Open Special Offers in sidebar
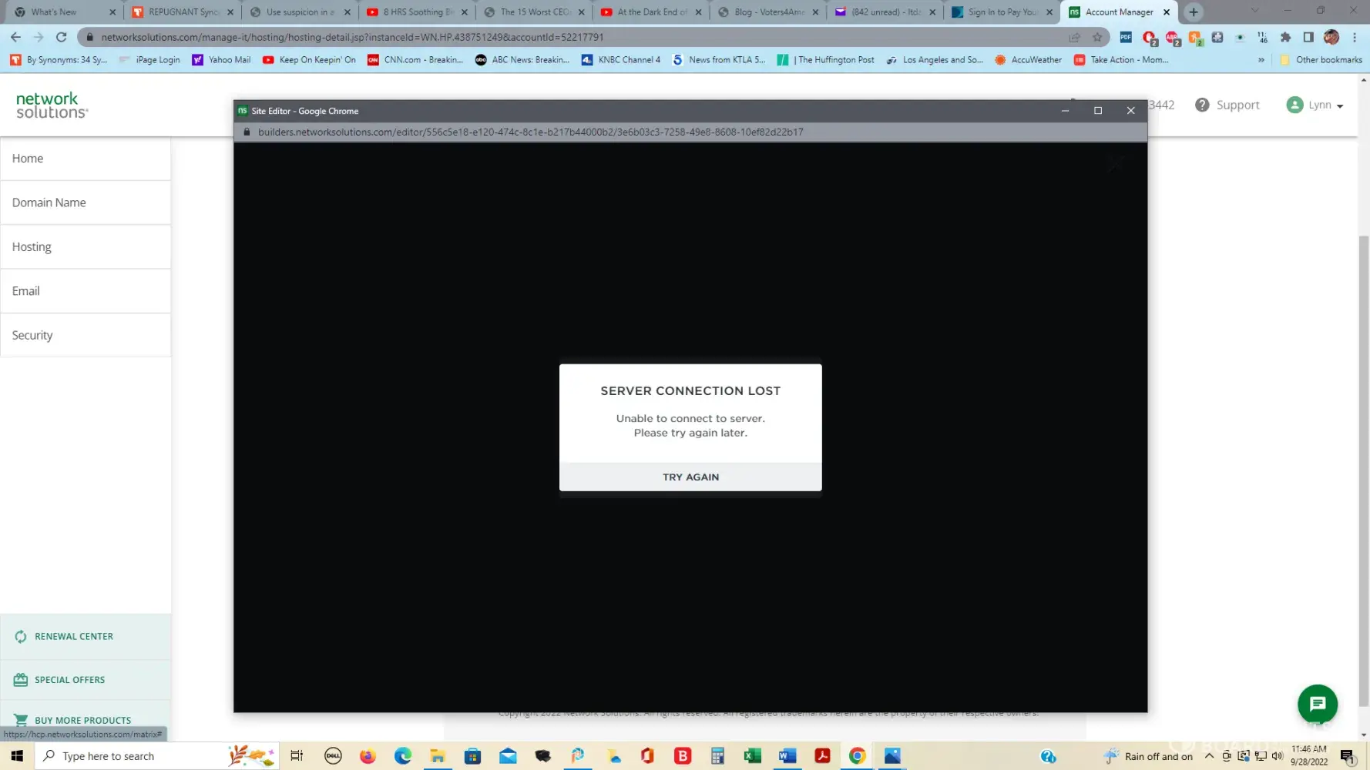Viewport: 1370px width, 770px height. [69, 679]
